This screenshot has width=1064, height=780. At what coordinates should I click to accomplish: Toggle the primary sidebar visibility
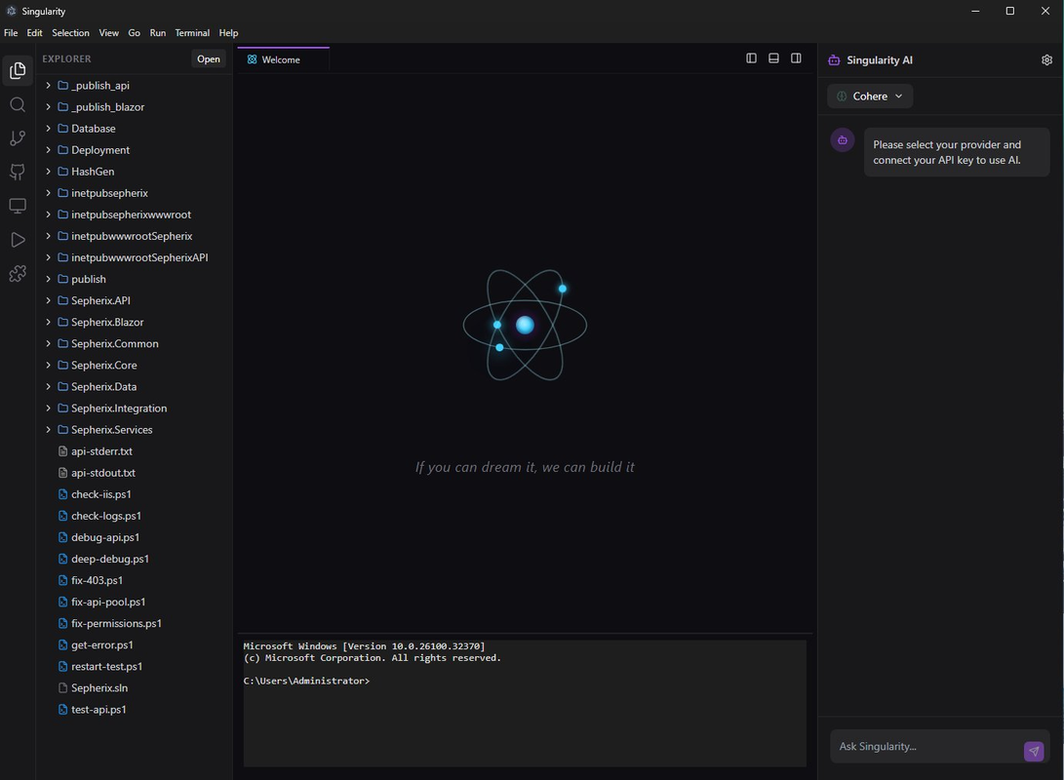click(751, 58)
